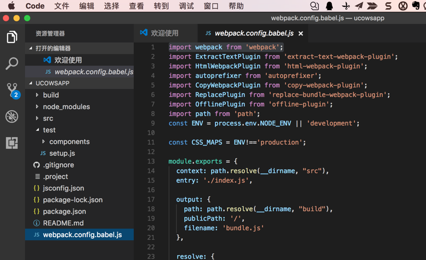Open Source Control view with badge 2

pos(13,90)
